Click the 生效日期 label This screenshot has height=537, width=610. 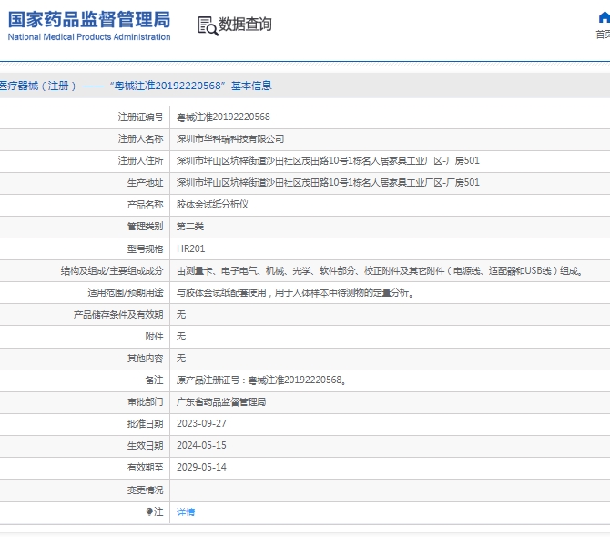tap(145, 445)
